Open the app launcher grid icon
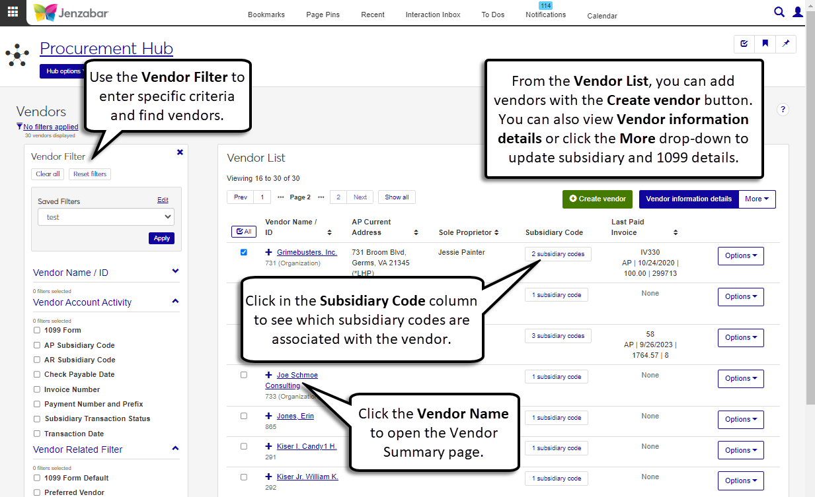Image resolution: width=815 pixels, height=497 pixels. point(13,12)
